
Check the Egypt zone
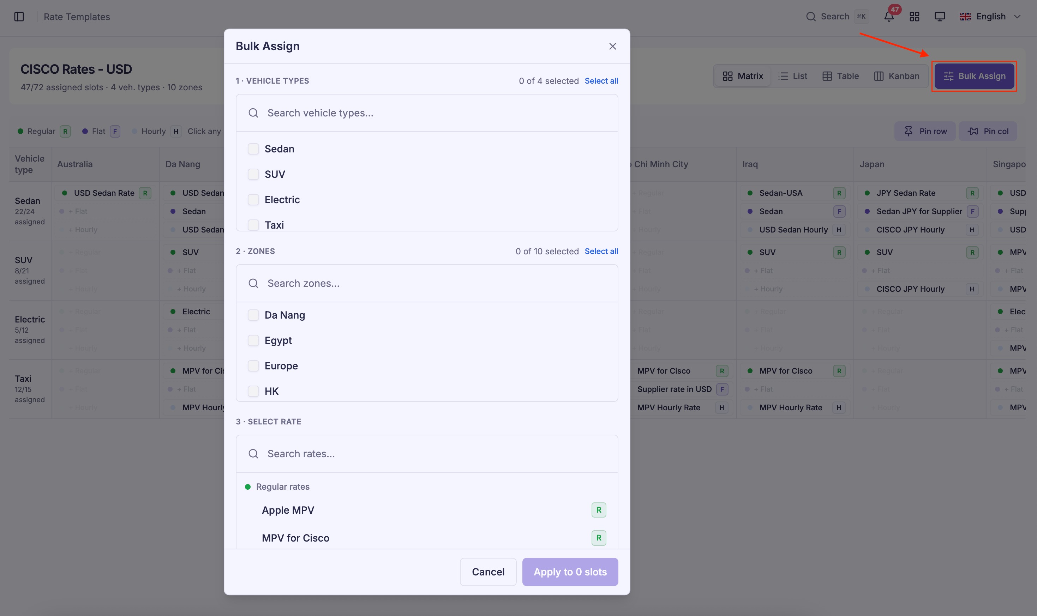point(253,340)
